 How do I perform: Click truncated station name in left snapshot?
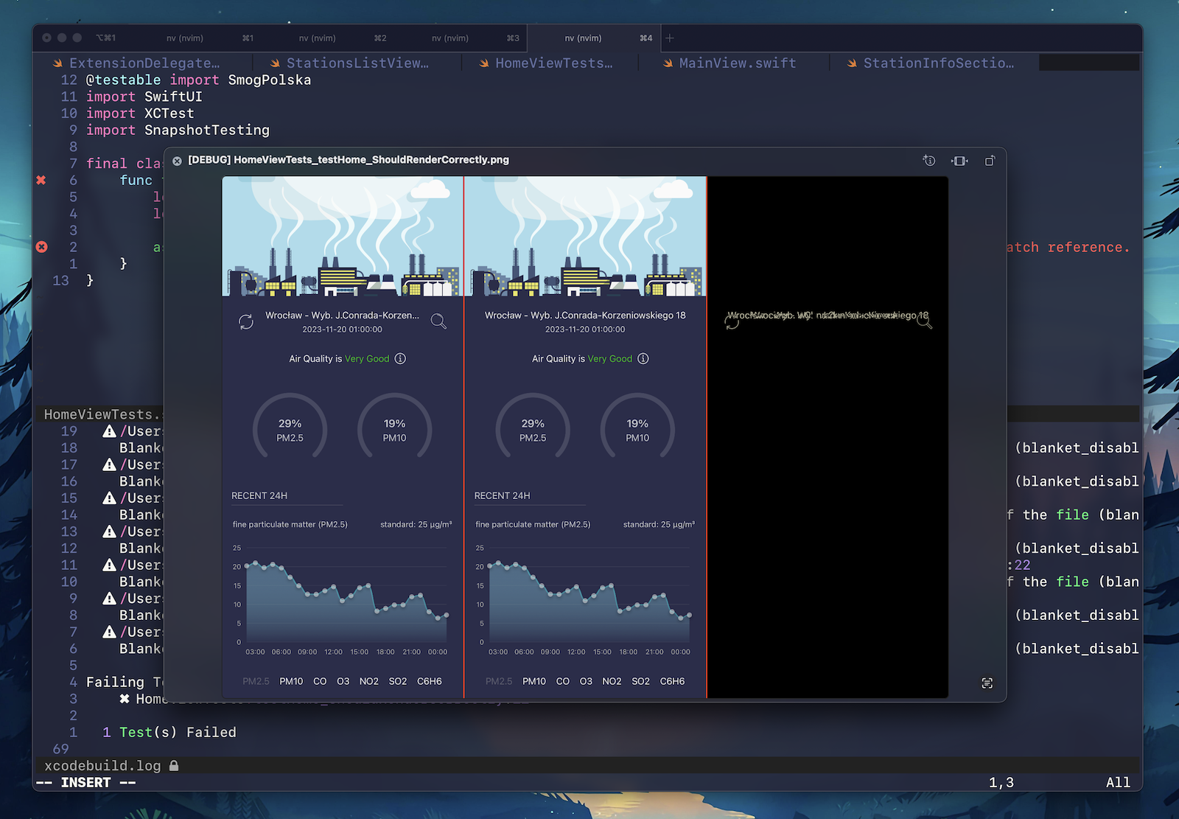[342, 316]
